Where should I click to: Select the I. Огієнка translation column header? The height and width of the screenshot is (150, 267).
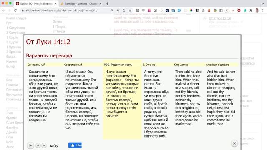pyautogui.click(x=149, y=65)
